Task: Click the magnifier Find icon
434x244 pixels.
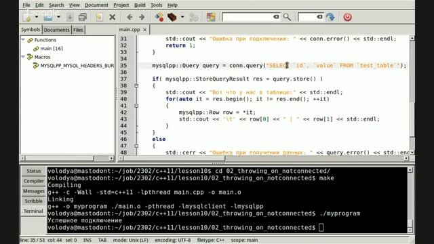Action: coord(287,17)
